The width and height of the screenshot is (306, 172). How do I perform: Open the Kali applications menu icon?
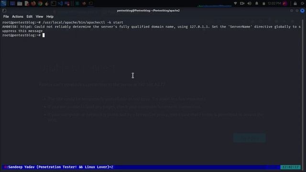(x=3, y=3)
